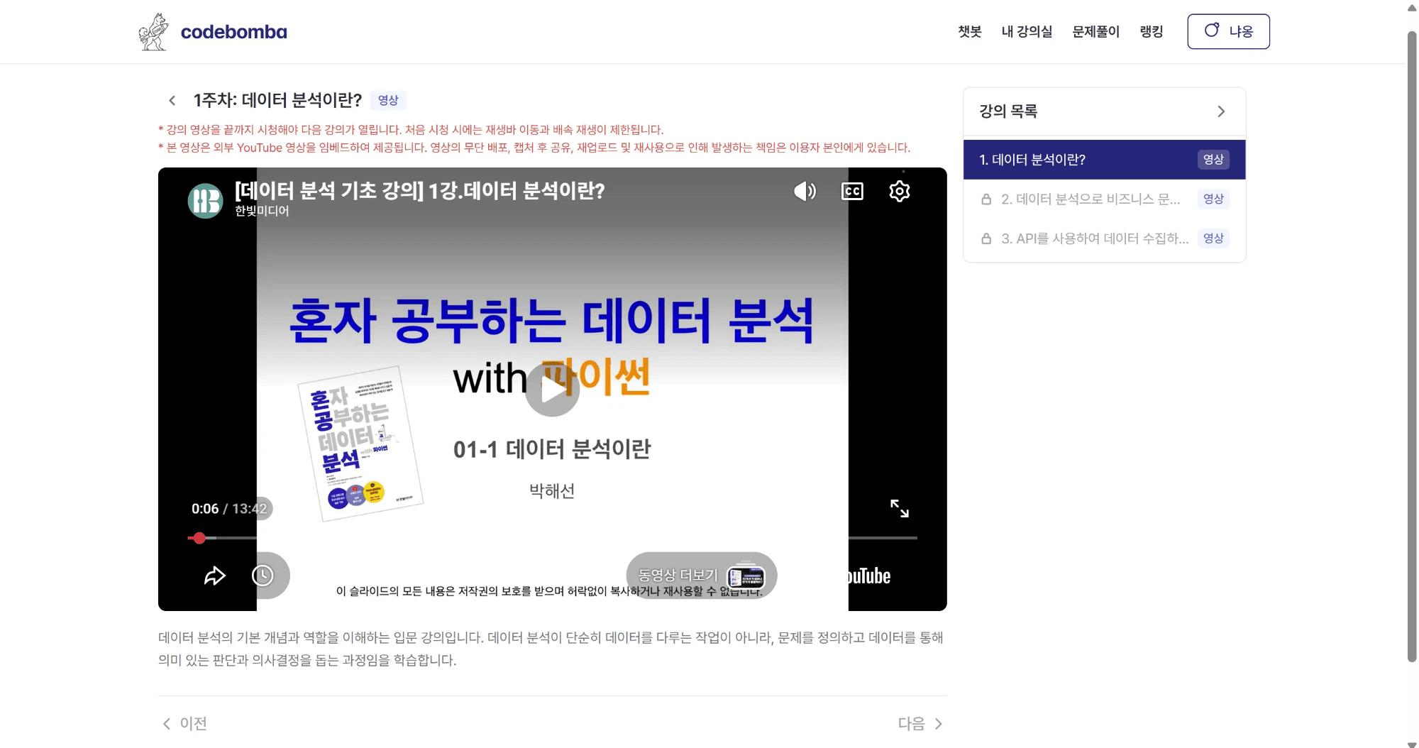Click the 0:06 / 13:42 time display
Screen dimensions: 1419x748
(228, 509)
